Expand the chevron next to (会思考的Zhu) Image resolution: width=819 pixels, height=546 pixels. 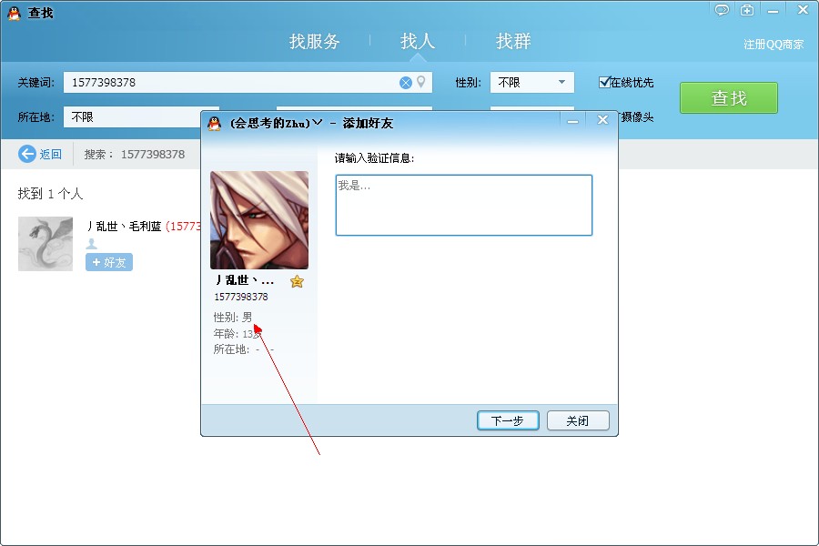point(318,123)
